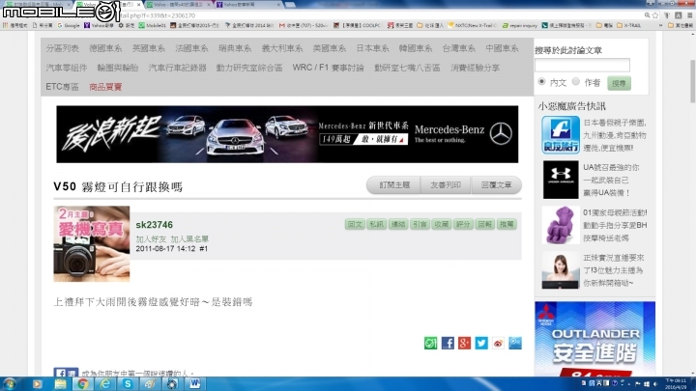The height and width of the screenshot is (391, 696).
Task: Click 收藏 button on post
Action: 441,224
